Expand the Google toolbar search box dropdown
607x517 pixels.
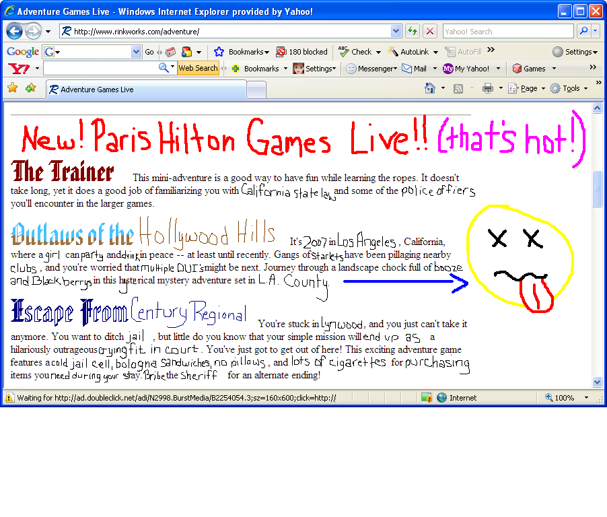click(136, 52)
